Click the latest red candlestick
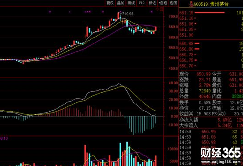This screenshot has height=166, width=243. click(156, 29)
